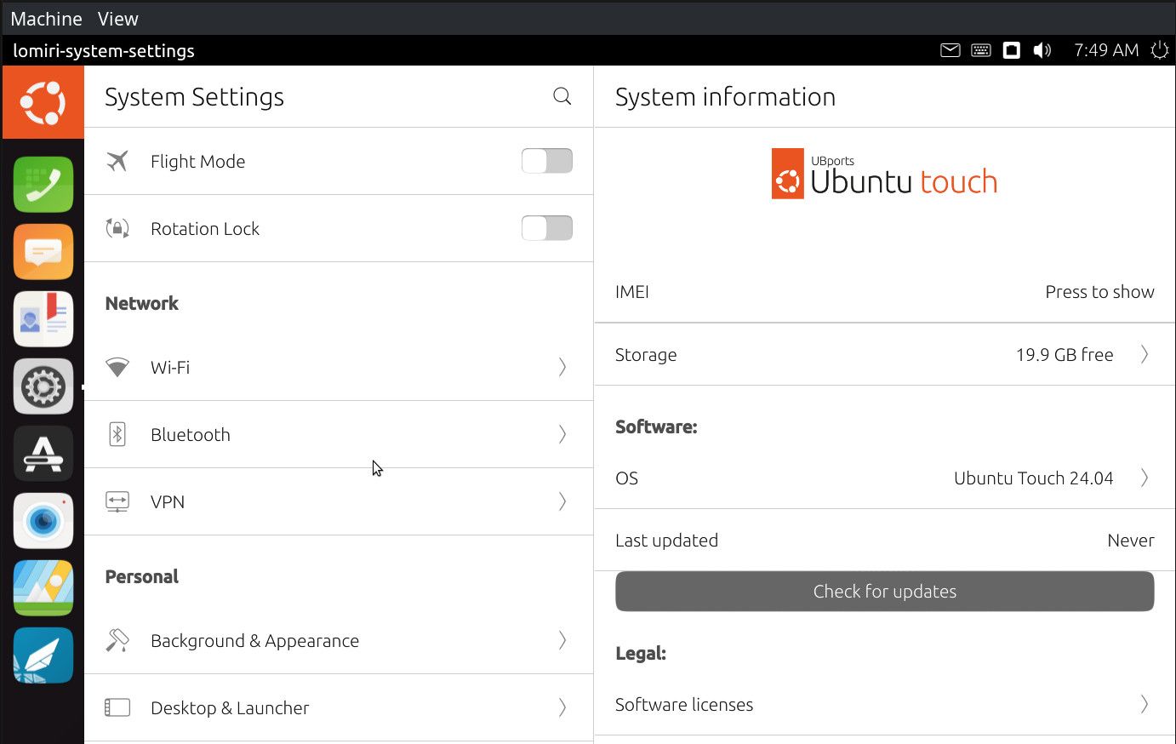1176x744 pixels.
Task: Open the Messaging app in the launcher
Action: pos(43,252)
